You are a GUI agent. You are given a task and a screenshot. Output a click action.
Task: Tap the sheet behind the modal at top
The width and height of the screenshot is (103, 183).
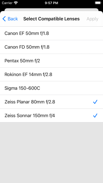coord(51,9)
